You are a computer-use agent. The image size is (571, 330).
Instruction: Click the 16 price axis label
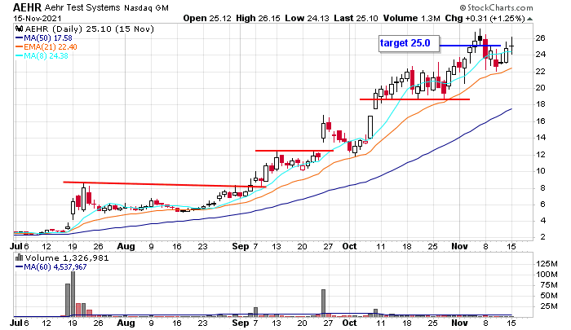[x=540, y=121]
